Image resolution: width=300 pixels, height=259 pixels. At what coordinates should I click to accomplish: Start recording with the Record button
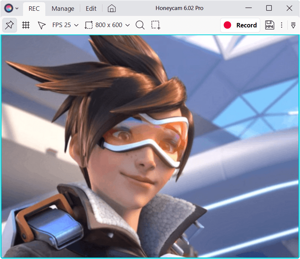coord(240,25)
